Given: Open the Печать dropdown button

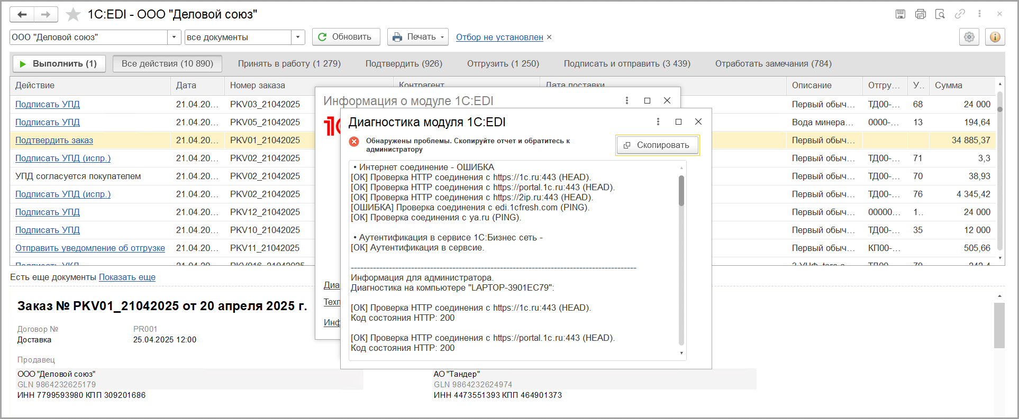Looking at the screenshot, I should click(418, 37).
